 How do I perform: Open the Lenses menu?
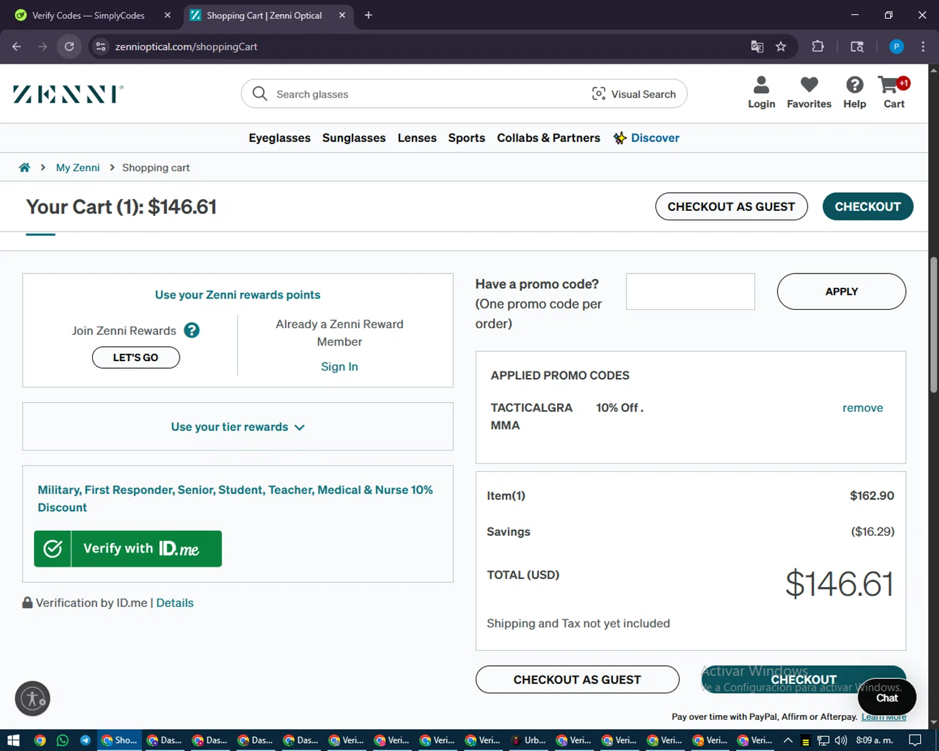point(417,138)
